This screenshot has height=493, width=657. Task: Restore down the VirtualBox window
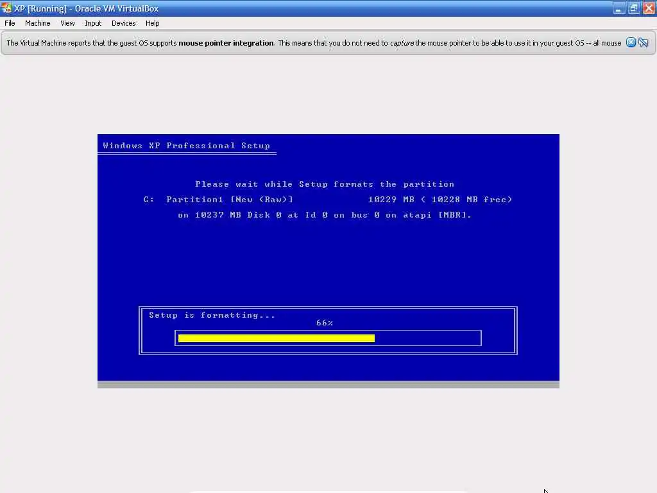[633, 8]
